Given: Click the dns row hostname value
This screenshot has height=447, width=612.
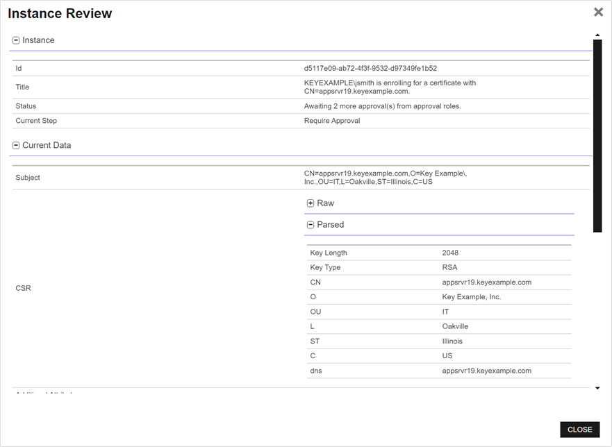Looking at the screenshot, I should point(486,371).
